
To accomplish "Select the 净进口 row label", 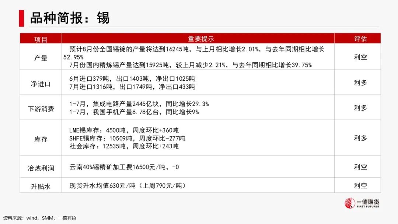I will (x=41, y=84).
